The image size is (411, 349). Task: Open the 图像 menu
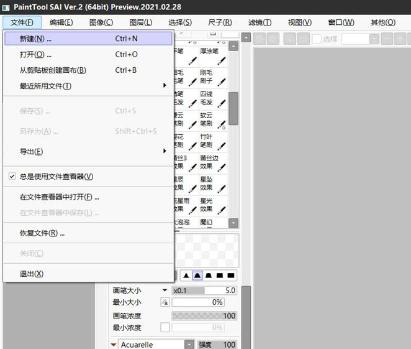pos(101,22)
